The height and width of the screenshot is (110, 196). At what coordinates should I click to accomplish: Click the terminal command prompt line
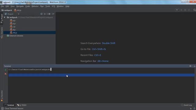point(30,69)
